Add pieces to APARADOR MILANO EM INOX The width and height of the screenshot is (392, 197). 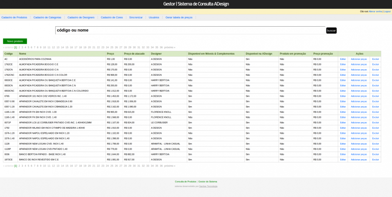point(359,128)
